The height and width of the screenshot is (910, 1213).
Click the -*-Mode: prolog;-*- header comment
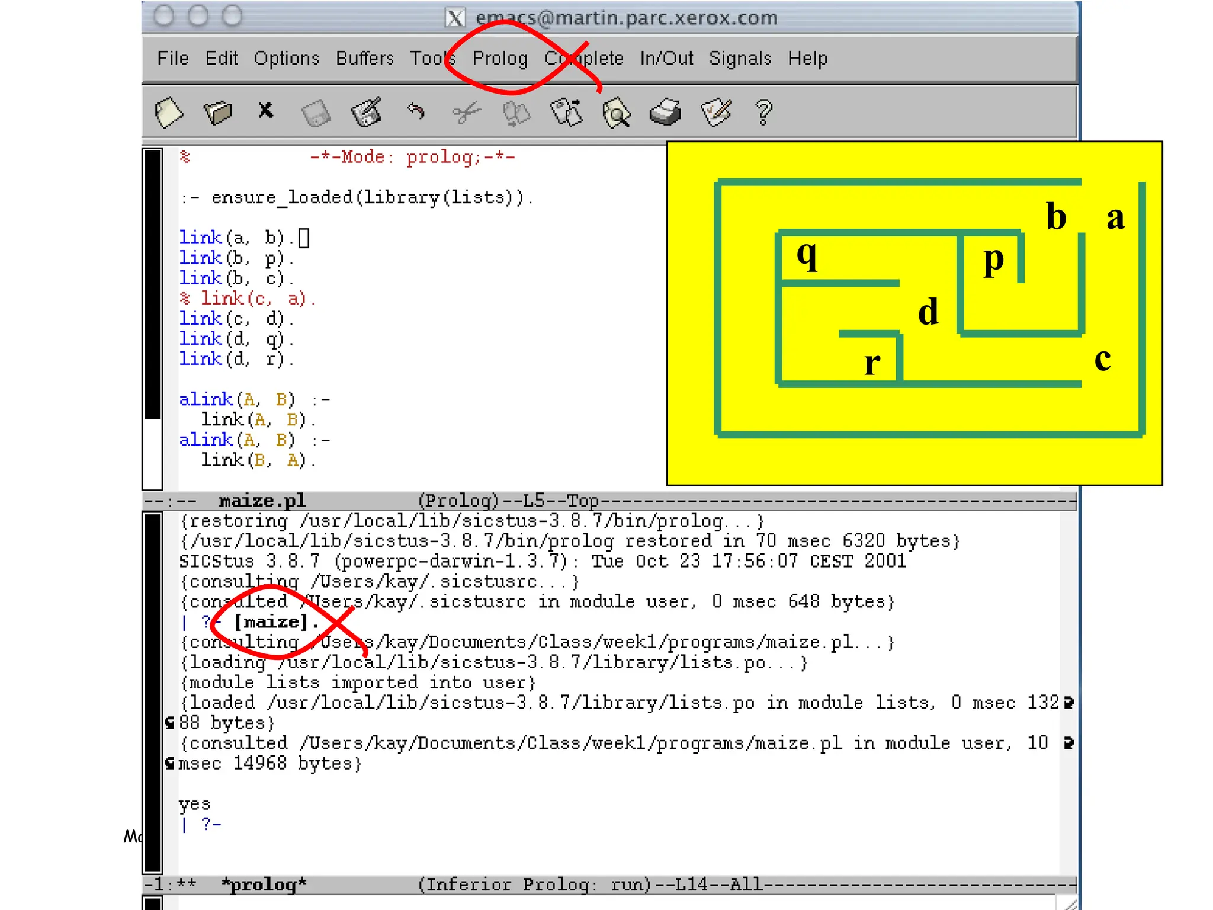pyautogui.click(x=413, y=157)
